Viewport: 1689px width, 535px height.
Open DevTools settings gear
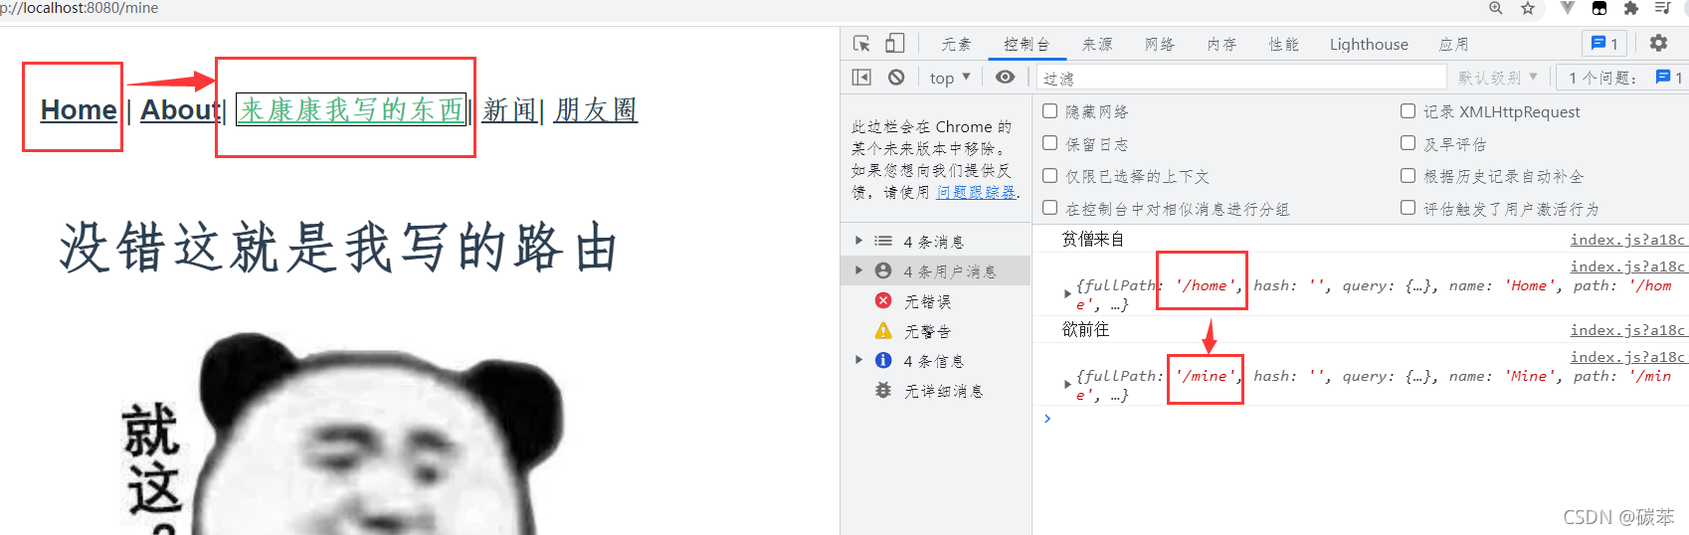coord(1658,43)
